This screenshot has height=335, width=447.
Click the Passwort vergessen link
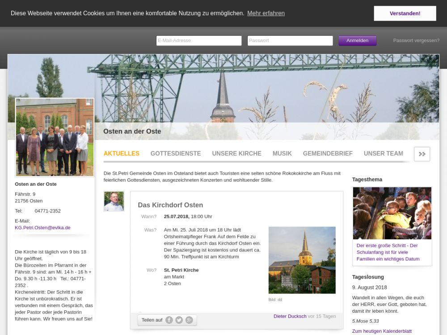416,41
